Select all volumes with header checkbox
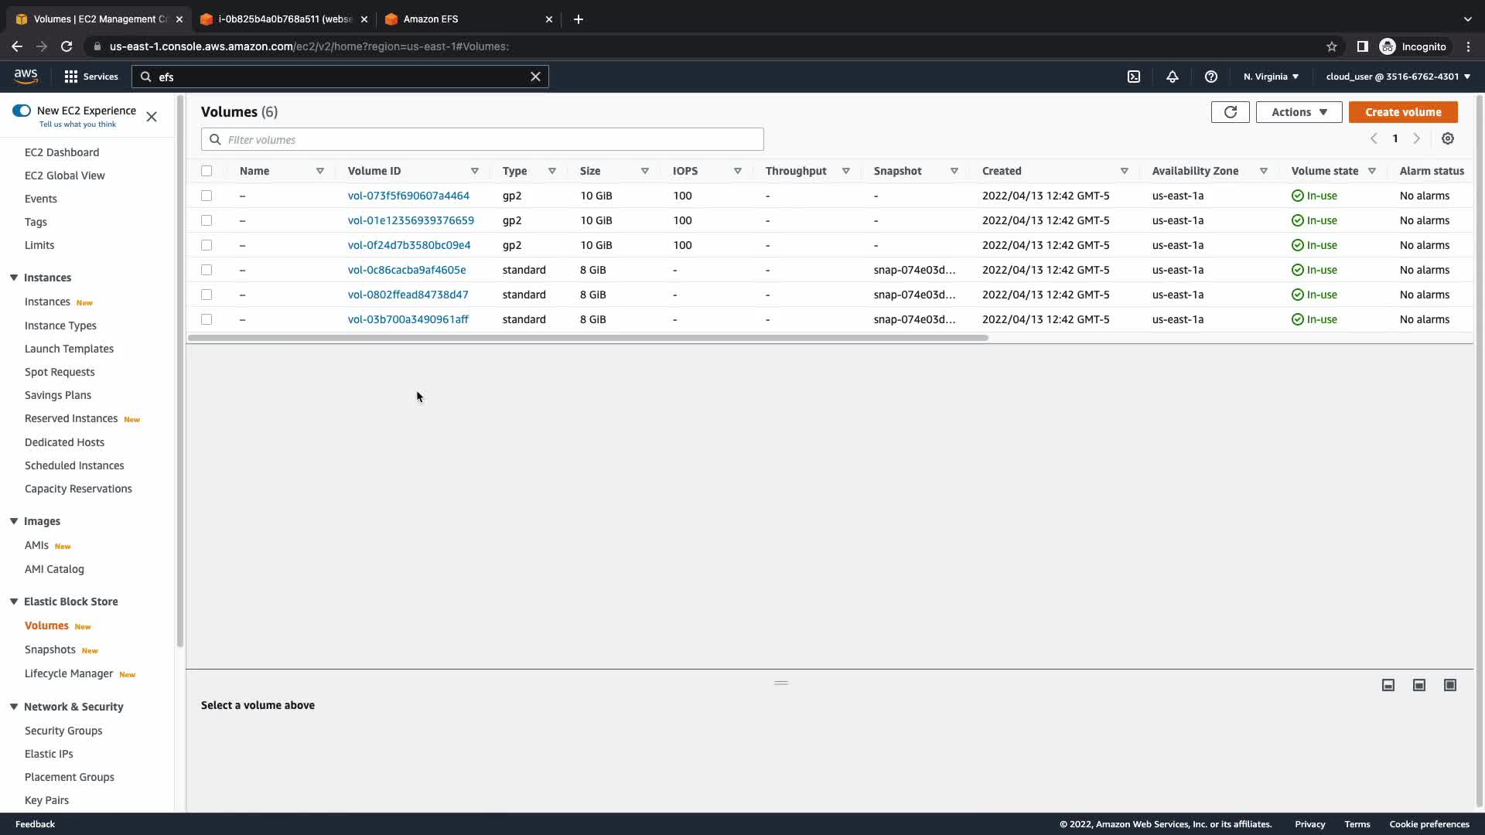1485x835 pixels. click(207, 171)
